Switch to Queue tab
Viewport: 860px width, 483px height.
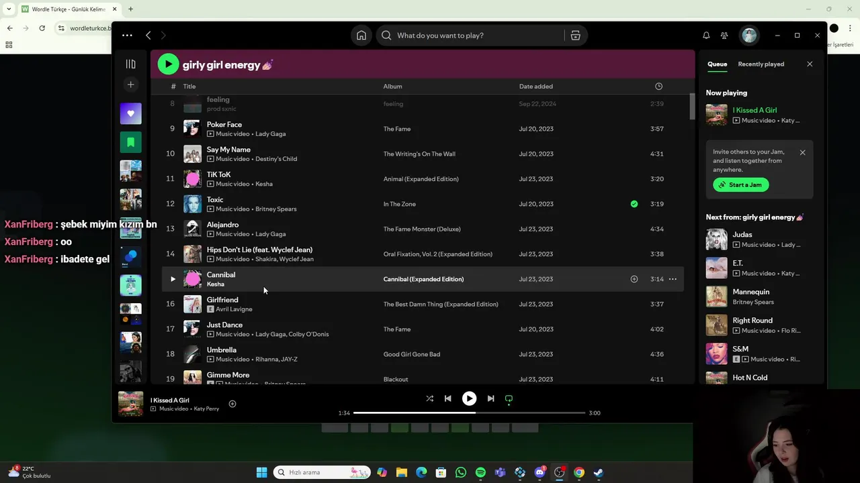tap(717, 64)
